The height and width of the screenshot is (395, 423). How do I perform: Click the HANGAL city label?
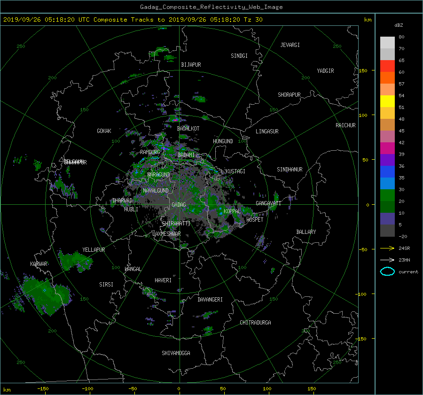tap(133, 269)
